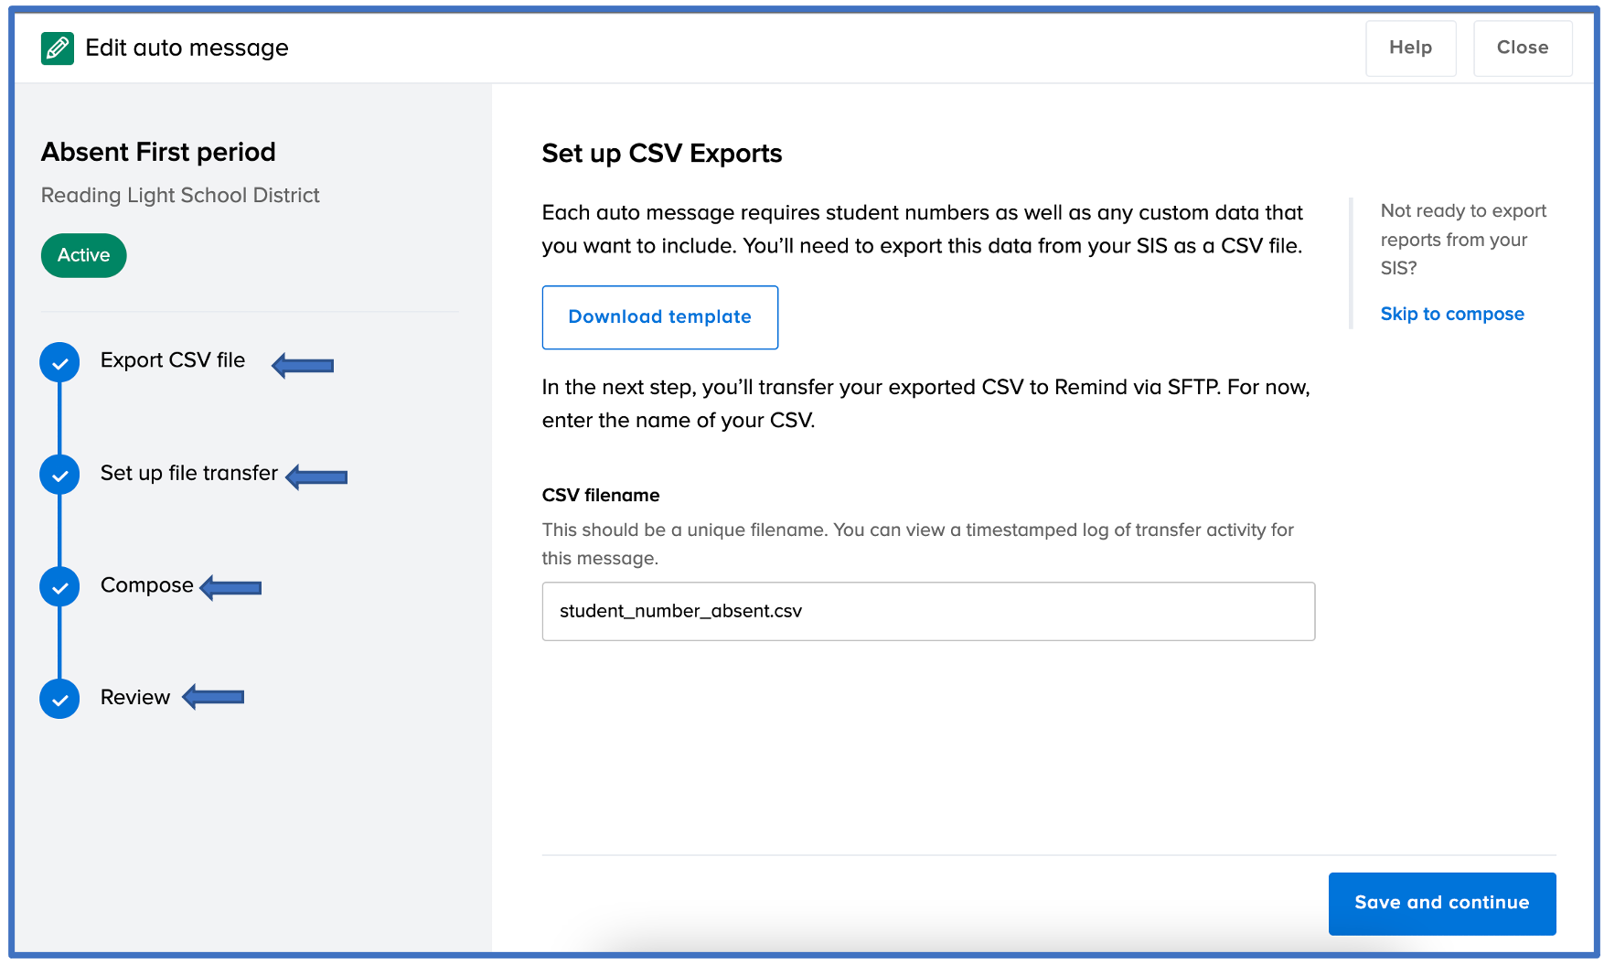Open the Review step label
The height and width of the screenshot is (964, 1604).
click(x=135, y=697)
